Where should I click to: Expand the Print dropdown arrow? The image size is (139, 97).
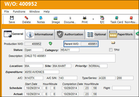click(x=93, y=19)
